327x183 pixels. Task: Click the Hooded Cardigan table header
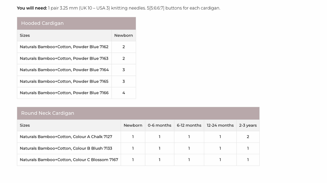point(42,23)
